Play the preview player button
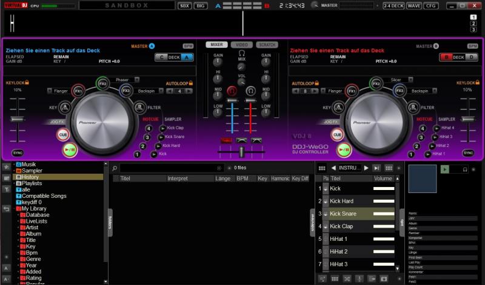Viewport: 485px width, 285px height. pos(445,169)
